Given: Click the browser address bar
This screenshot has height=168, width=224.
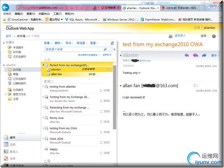Looking at the screenshot, I should tap(55, 8).
